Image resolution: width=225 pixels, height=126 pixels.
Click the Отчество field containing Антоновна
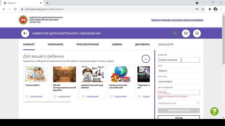click(179, 82)
